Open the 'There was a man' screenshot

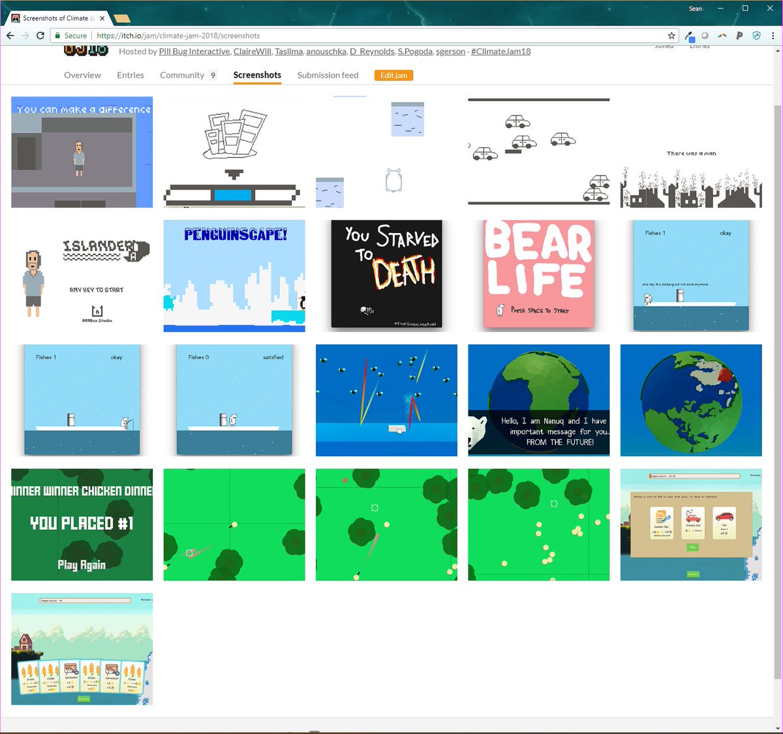[x=691, y=152]
